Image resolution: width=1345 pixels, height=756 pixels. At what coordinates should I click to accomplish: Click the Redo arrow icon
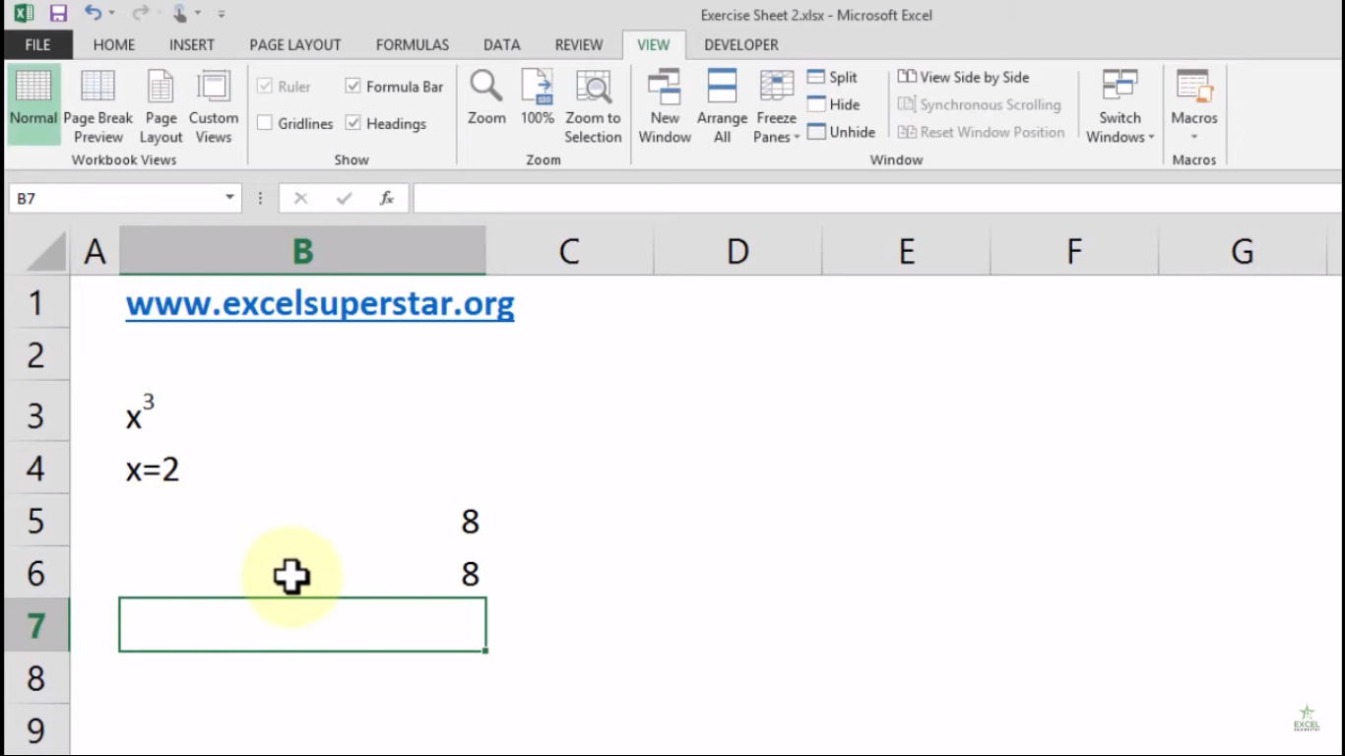[x=140, y=13]
